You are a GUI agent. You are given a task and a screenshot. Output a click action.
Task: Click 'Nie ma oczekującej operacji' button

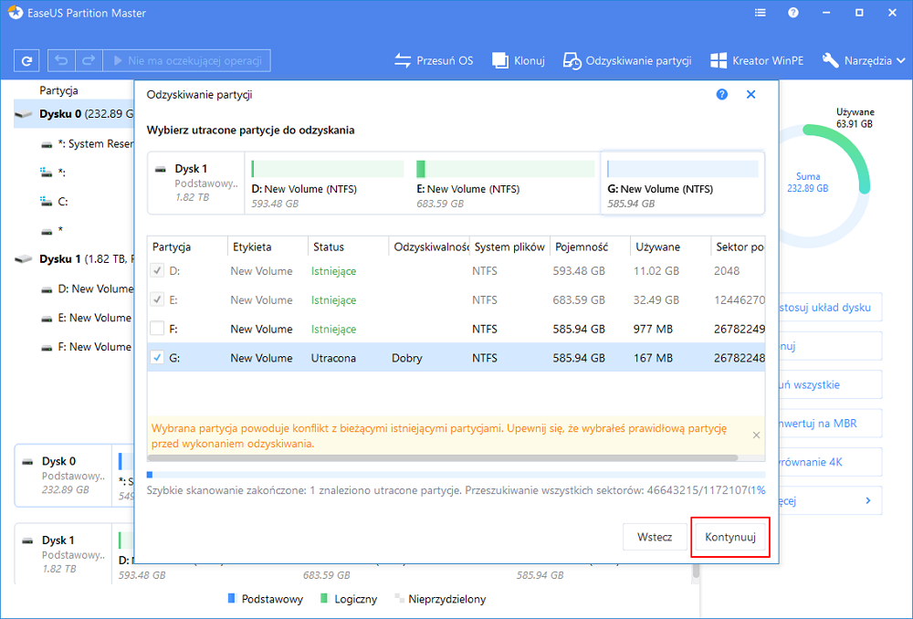point(187,60)
